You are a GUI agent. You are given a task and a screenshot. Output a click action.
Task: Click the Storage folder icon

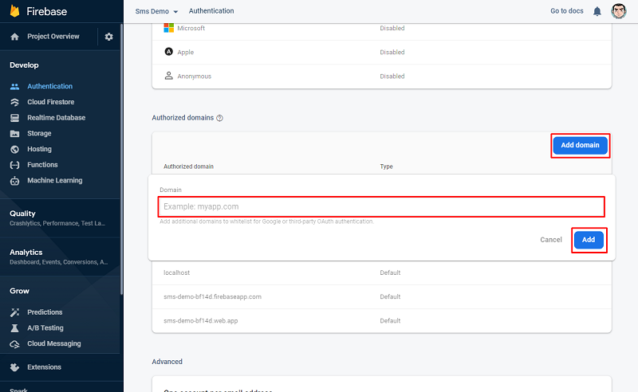click(x=14, y=133)
